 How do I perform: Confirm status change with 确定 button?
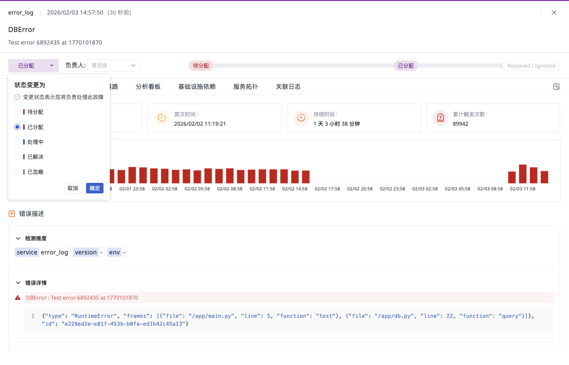click(x=95, y=188)
